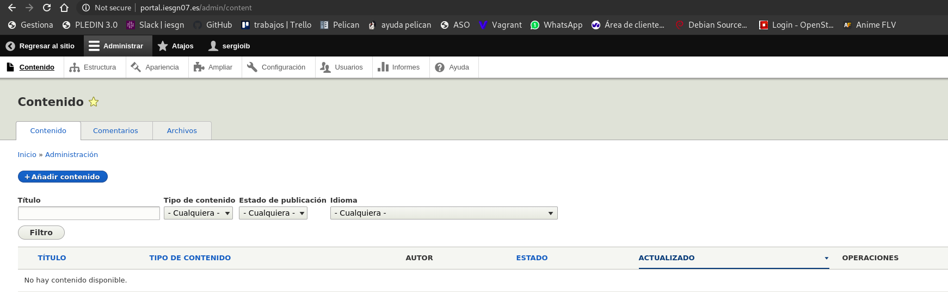Open the Slack | iesgn bookmark
Viewport: 948px width, 301px height.
155,25
